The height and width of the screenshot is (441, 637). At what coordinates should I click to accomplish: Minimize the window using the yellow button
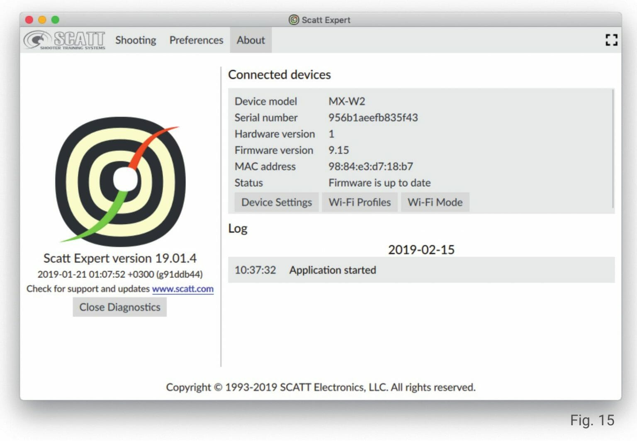42,20
